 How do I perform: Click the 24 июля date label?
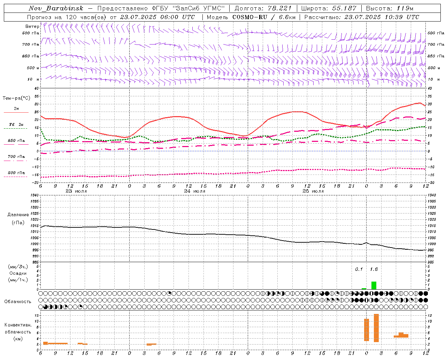(195, 191)
